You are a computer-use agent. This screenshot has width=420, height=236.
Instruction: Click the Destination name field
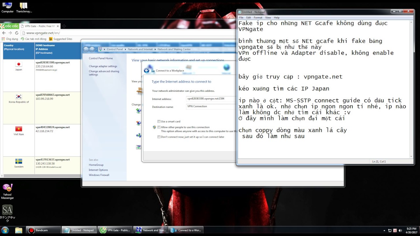coord(211,107)
